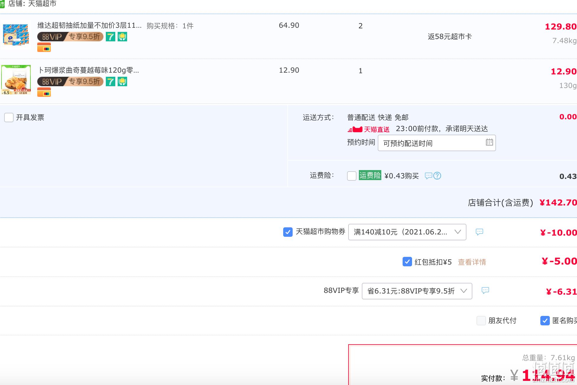Click the green 运费险 label badge
The image size is (577, 385).
[370, 175]
